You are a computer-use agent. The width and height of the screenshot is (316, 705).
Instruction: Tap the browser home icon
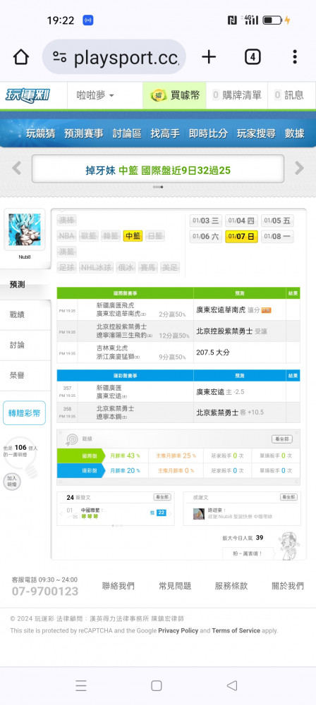tap(20, 57)
